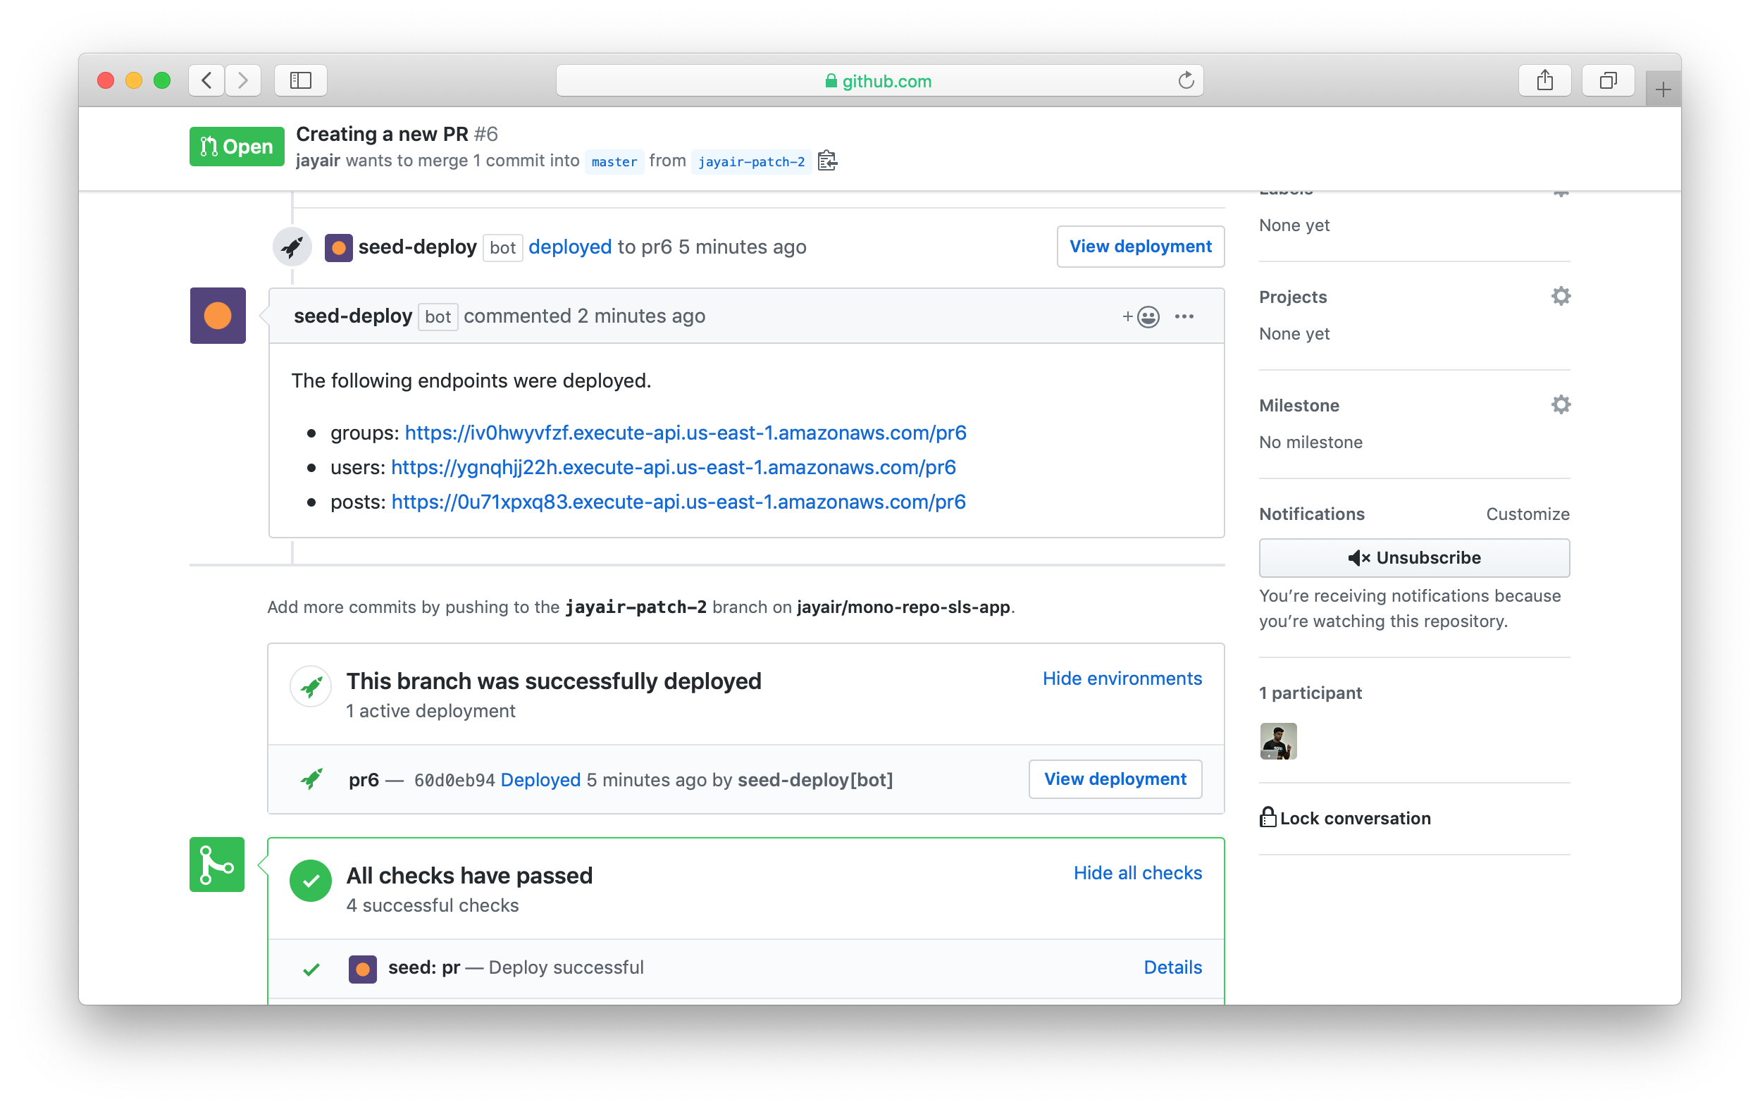
Task: Click the Projects gear icon
Action: (1561, 296)
